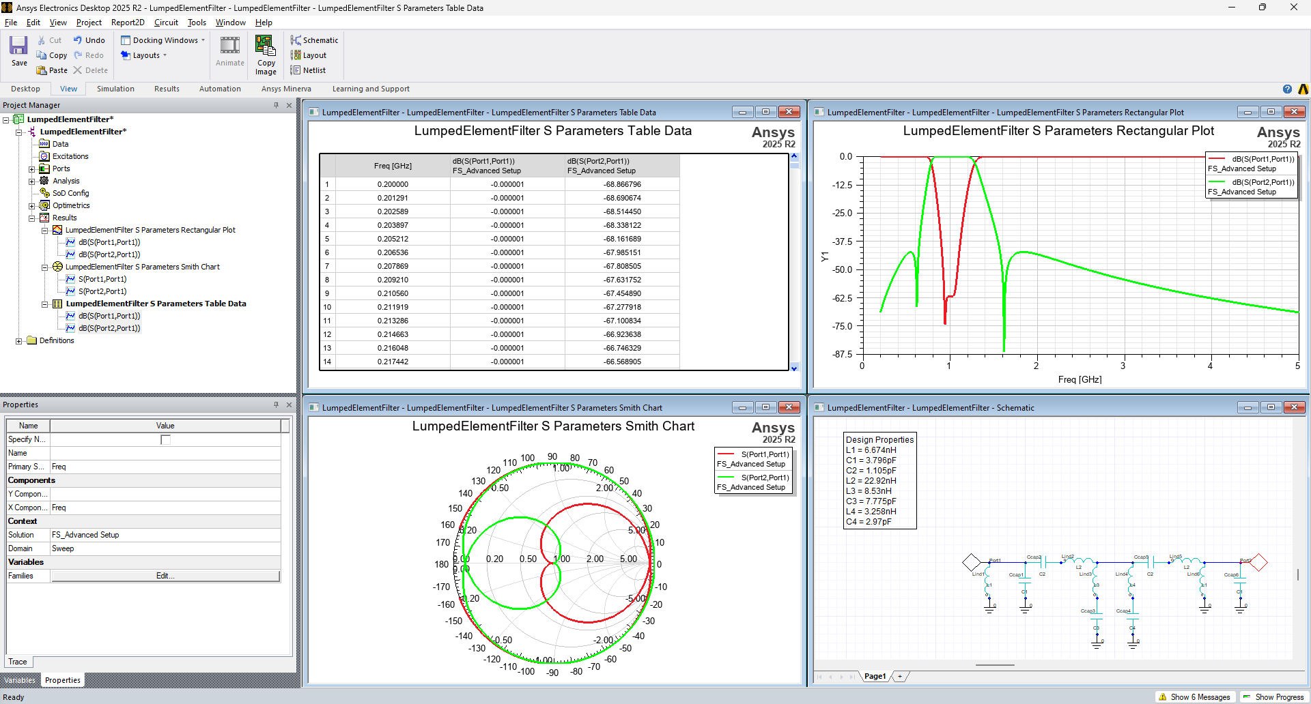This screenshot has height=704, width=1311.
Task: Expand the Optimetrics tree node
Action: tap(31, 206)
